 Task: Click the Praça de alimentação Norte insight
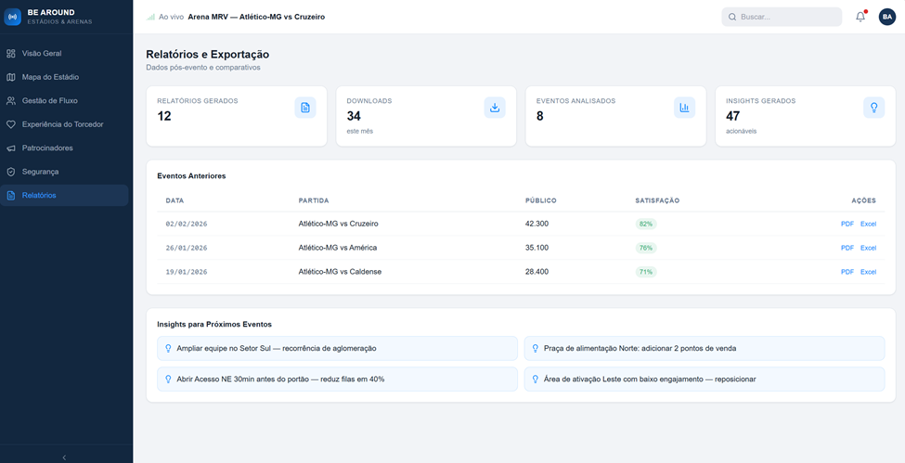[x=705, y=348]
